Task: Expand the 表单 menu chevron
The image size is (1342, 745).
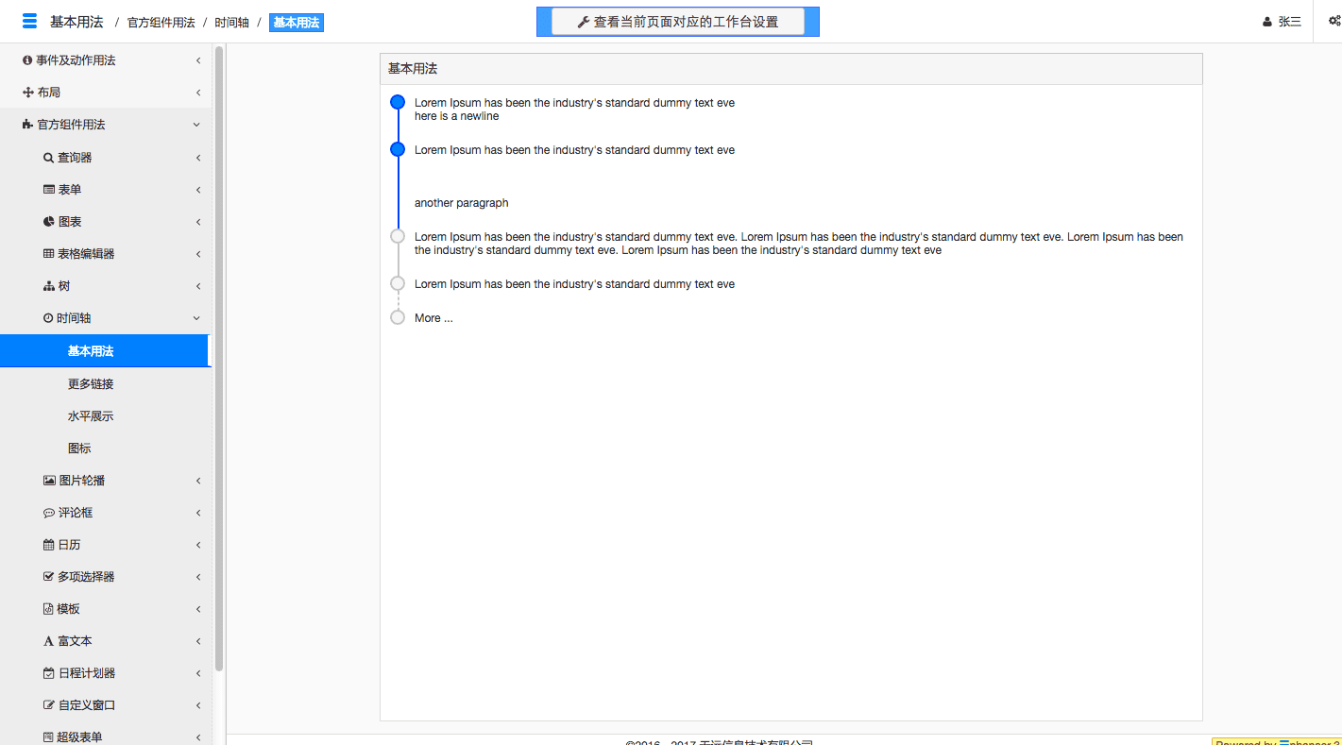Action: click(x=198, y=190)
